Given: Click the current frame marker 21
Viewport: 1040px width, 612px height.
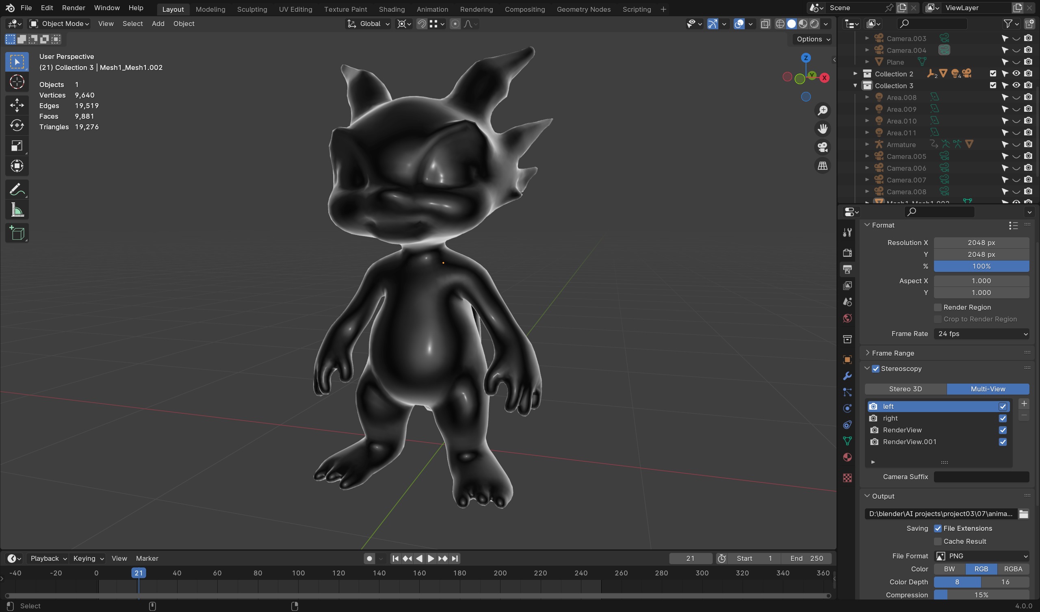Looking at the screenshot, I should coord(139,573).
